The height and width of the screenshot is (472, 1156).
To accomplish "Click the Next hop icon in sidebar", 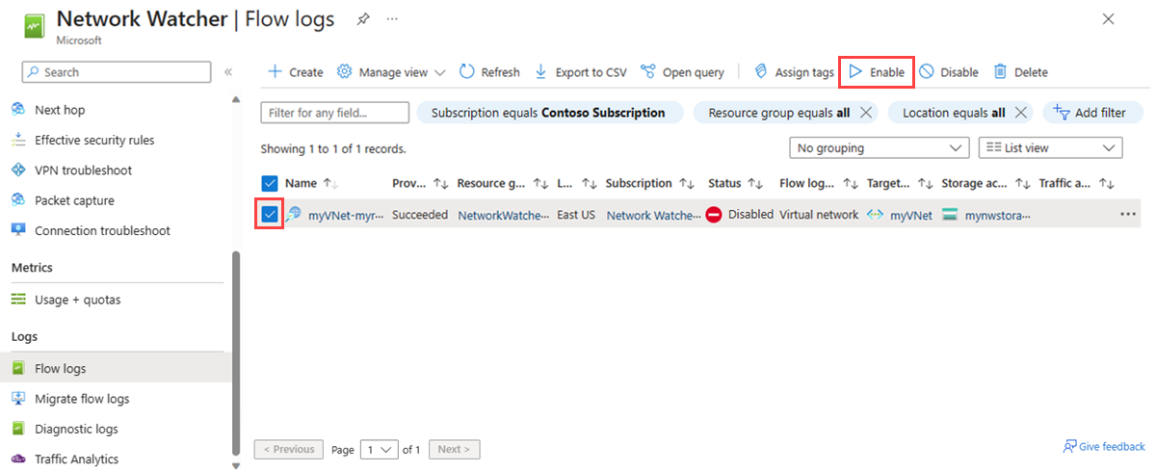I will pyautogui.click(x=18, y=110).
